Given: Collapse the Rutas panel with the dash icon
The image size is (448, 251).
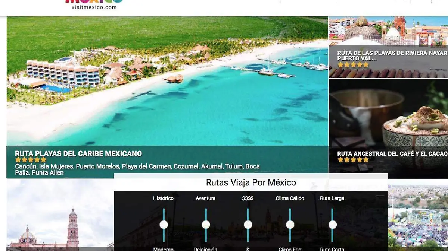Looking at the screenshot, I should pos(380,196).
